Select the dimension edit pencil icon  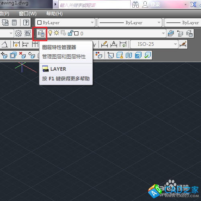(x=105, y=44)
